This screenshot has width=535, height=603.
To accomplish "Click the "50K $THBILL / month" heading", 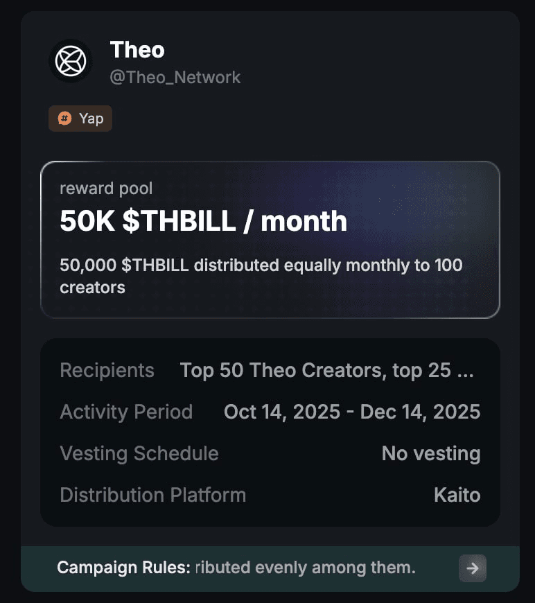I will point(203,221).
